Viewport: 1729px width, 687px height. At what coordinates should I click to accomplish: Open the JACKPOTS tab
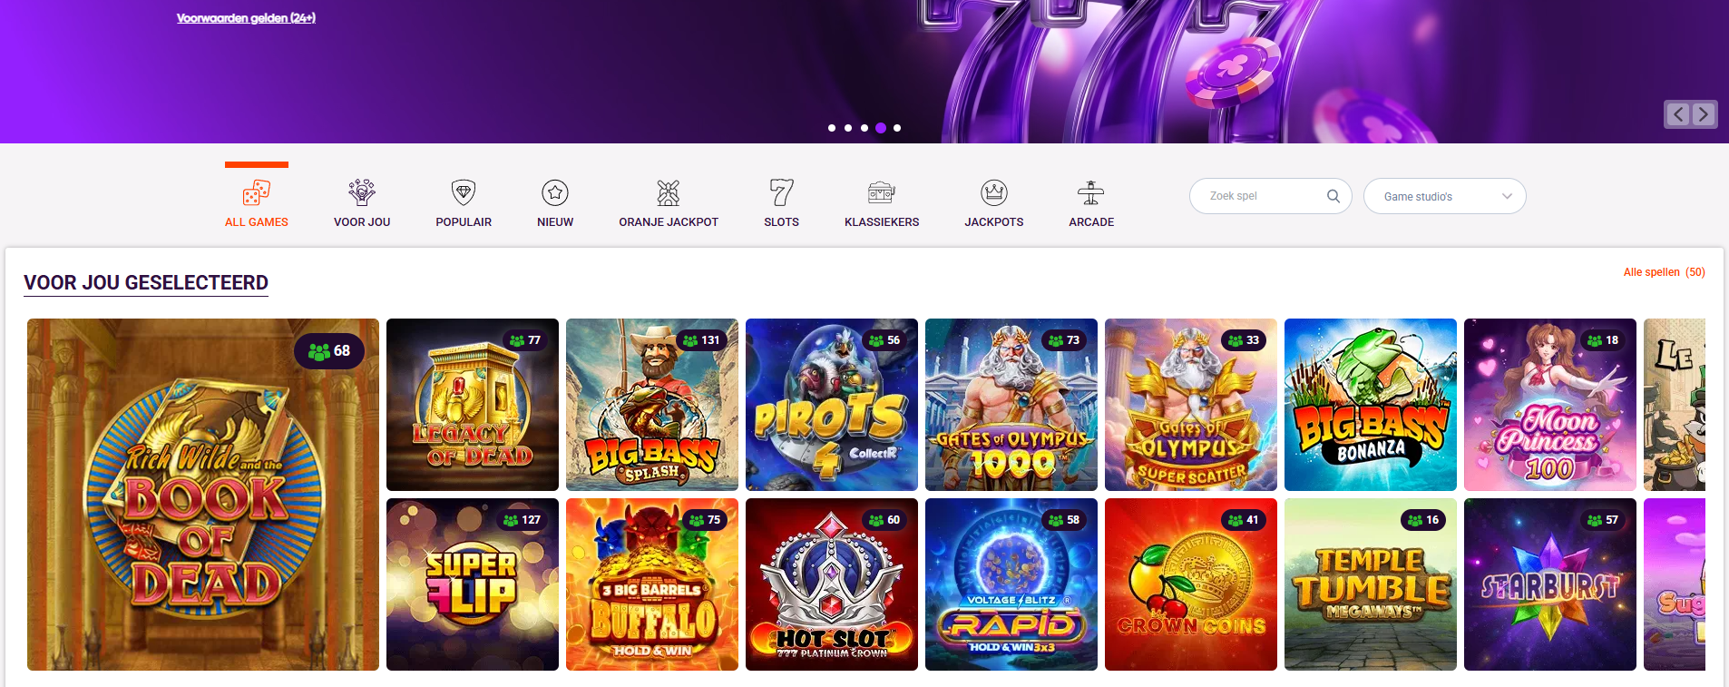coord(994,222)
